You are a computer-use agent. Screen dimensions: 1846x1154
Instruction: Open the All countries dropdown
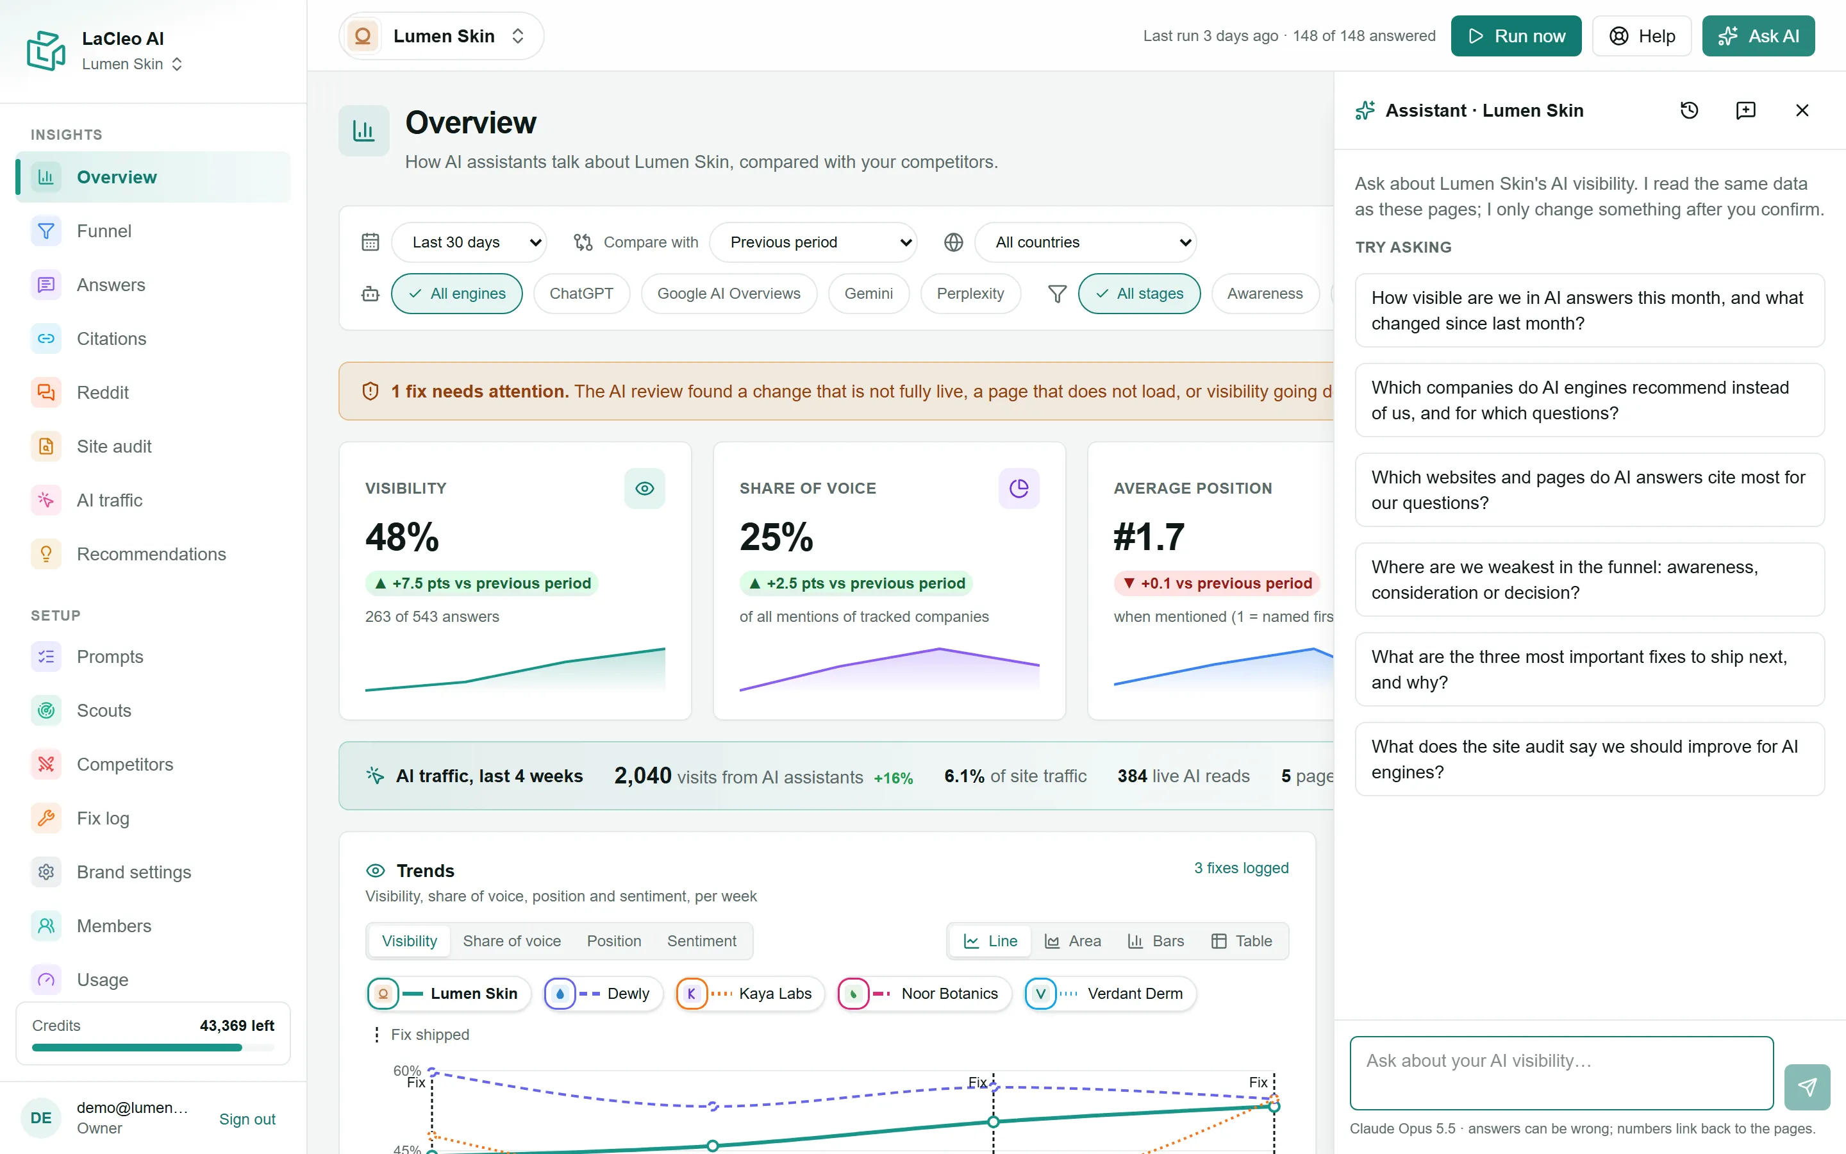click(x=1085, y=242)
